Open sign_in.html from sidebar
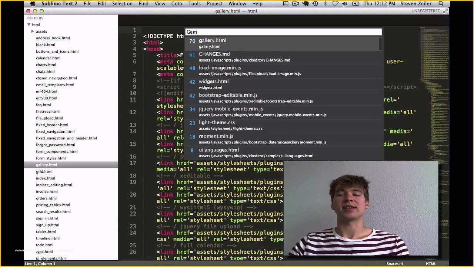This screenshot has width=474, height=267. 47,218
